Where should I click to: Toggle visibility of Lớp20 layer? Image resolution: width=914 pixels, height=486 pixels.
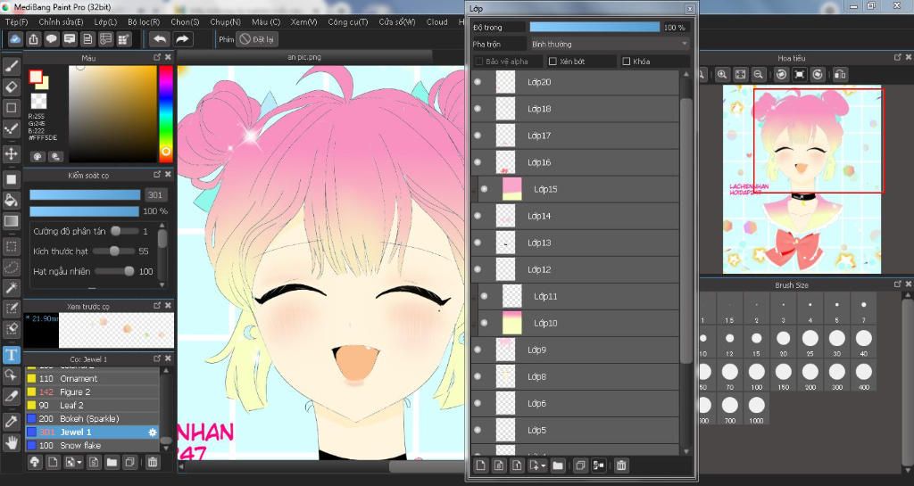point(478,82)
